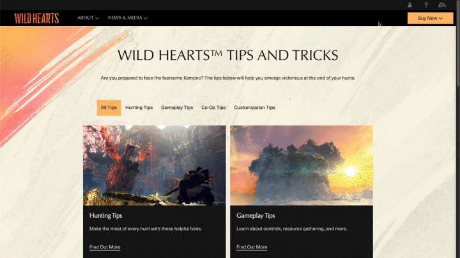This screenshot has width=460, height=258.
Task: Click the Gameplay Tips card heading
Action: [x=256, y=215]
